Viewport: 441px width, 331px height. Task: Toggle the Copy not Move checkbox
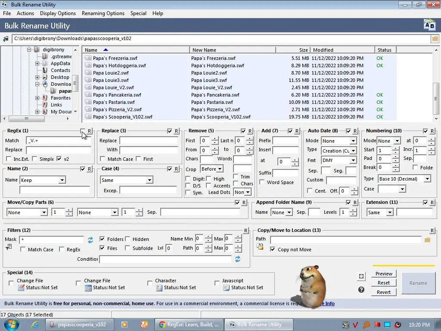point(273,250)
